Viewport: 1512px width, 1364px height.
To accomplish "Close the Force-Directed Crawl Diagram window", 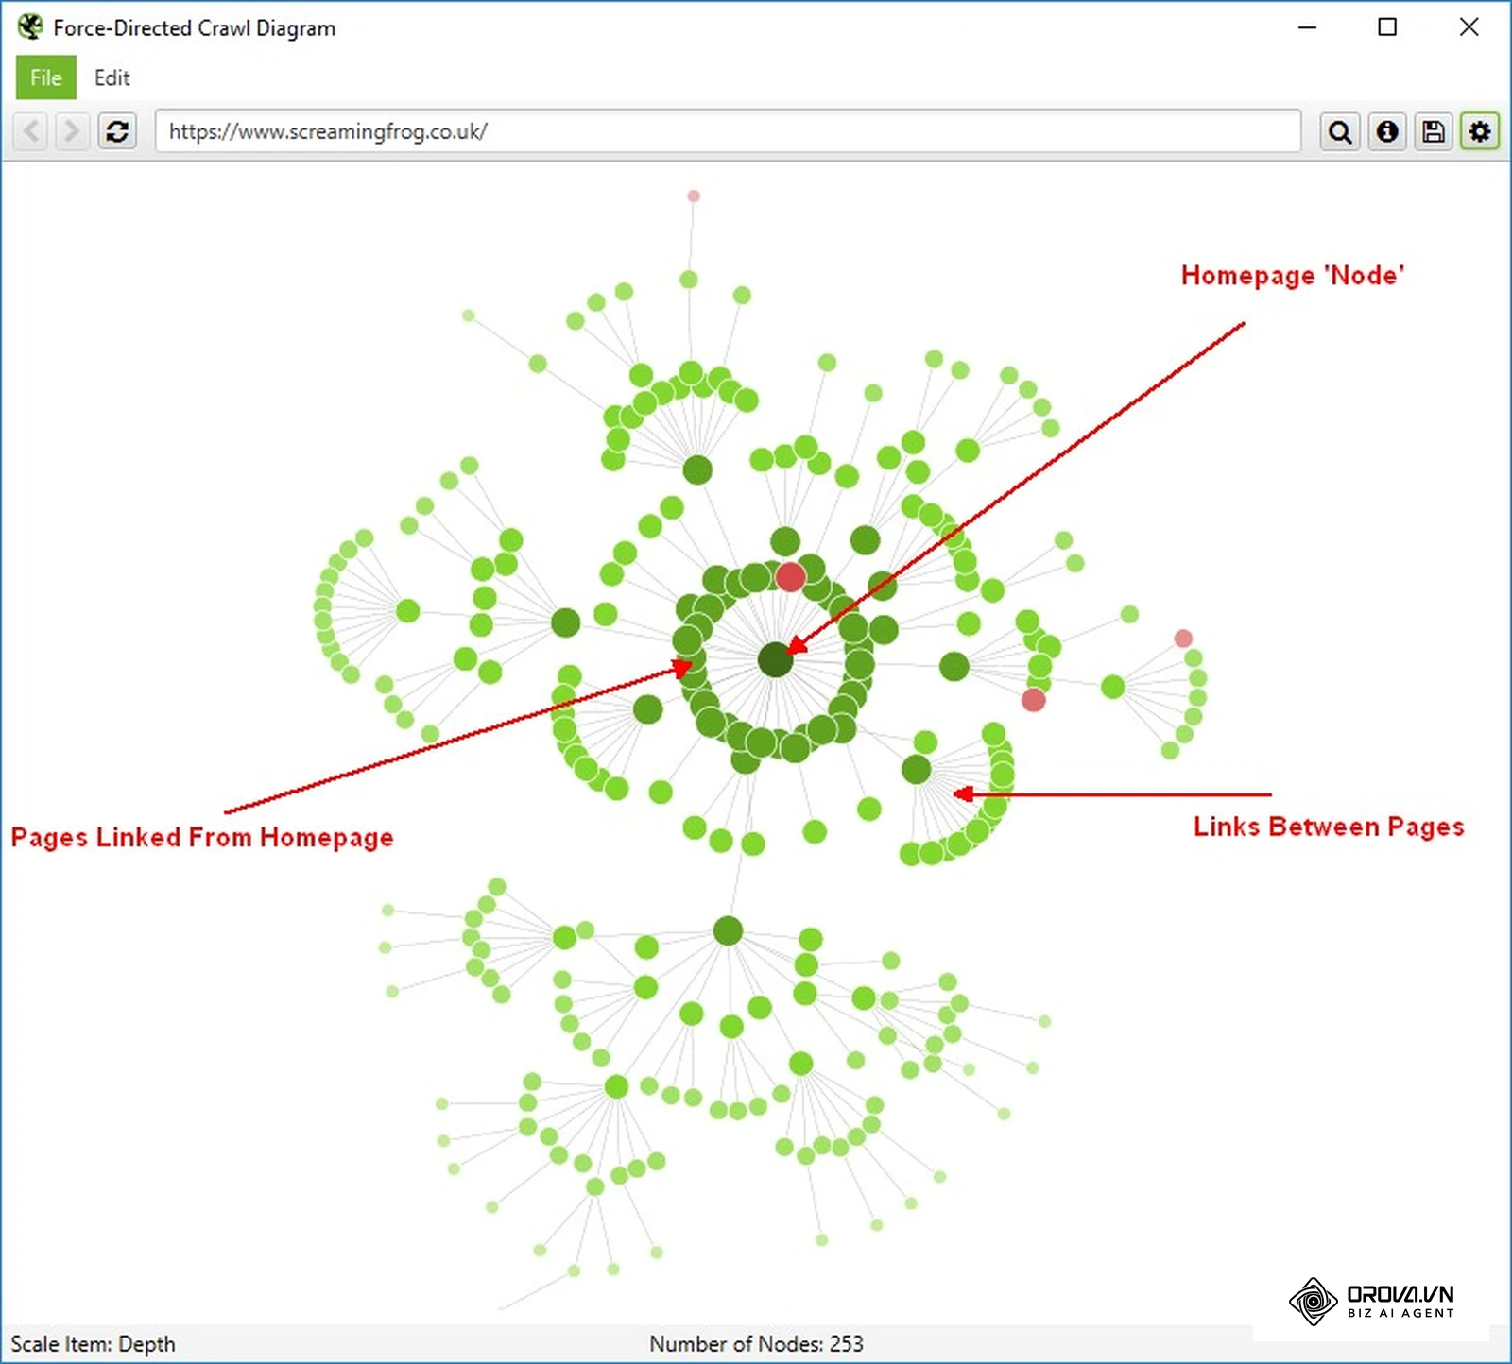I will [x=1469, y=27].
